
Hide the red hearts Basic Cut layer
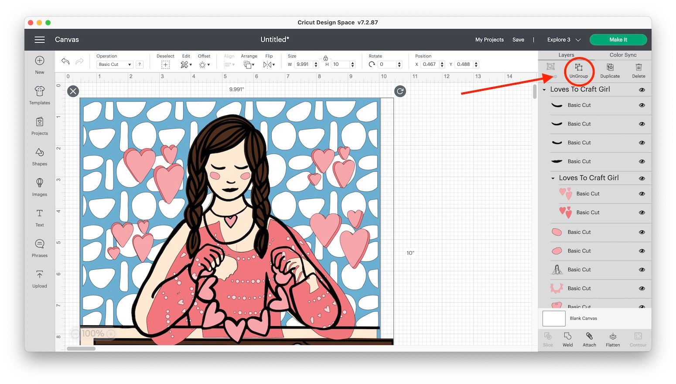tap(642, 213)
